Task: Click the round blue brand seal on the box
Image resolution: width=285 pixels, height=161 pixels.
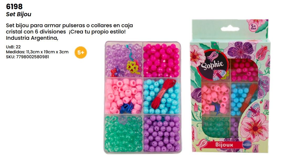Action: 247,145
